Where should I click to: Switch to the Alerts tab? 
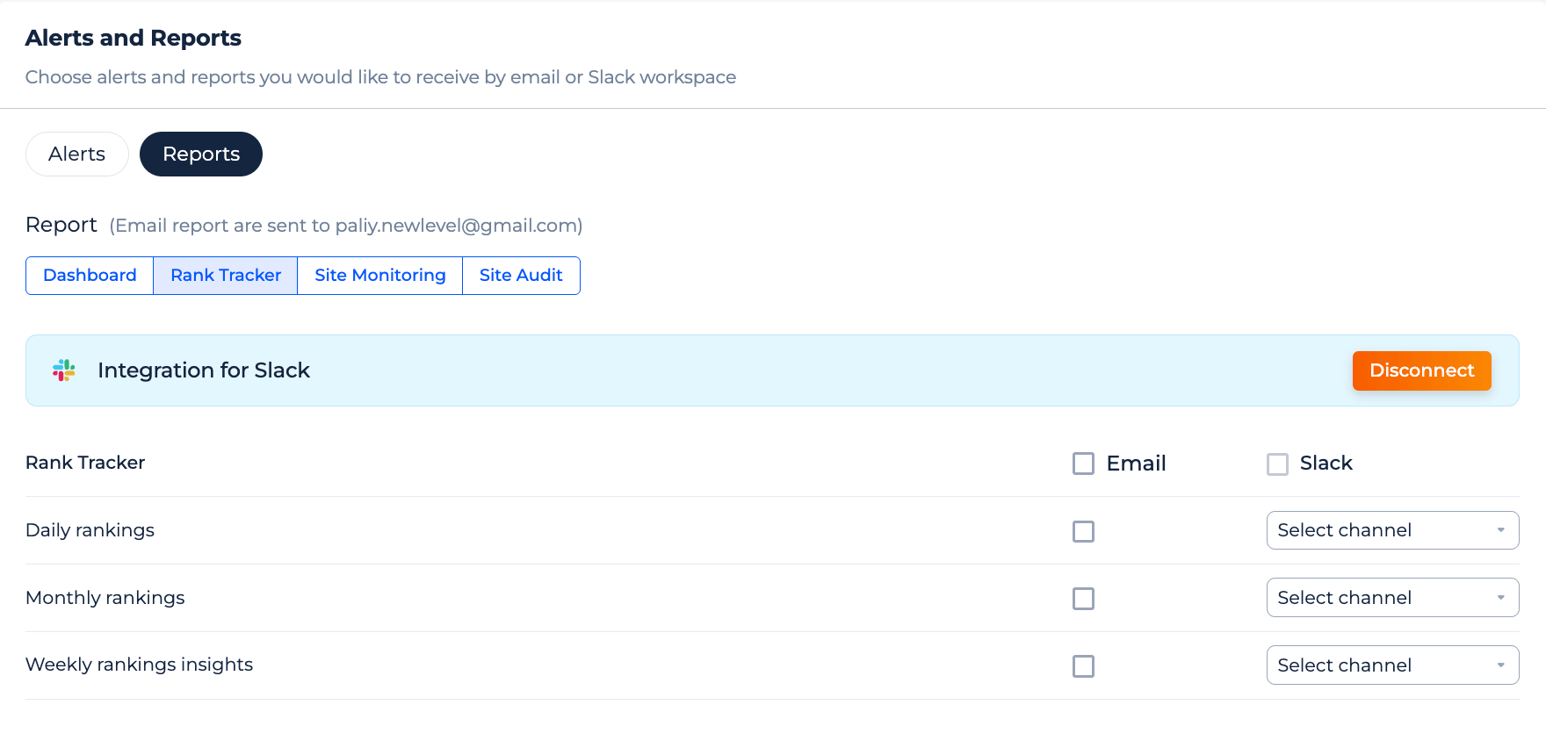tap(77, 154)
